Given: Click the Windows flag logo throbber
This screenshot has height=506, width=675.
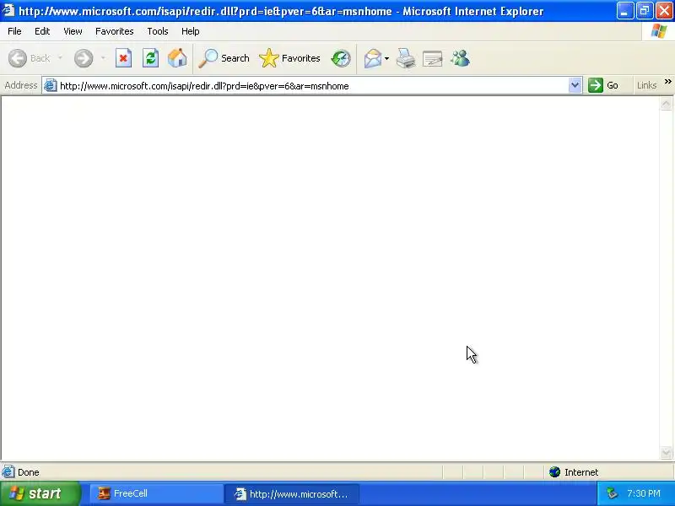Looking at the screenshot, I should [659, 31].
